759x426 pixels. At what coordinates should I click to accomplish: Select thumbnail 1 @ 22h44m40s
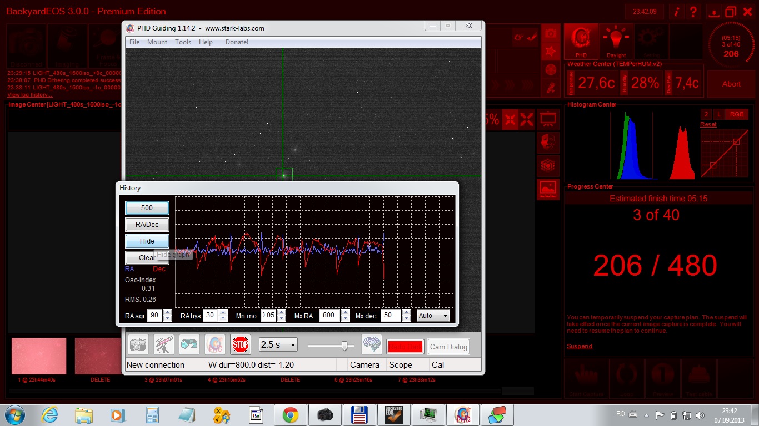coord(39,356)
